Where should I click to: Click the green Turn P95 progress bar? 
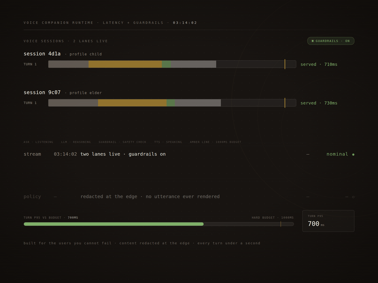tap(114, 224)
